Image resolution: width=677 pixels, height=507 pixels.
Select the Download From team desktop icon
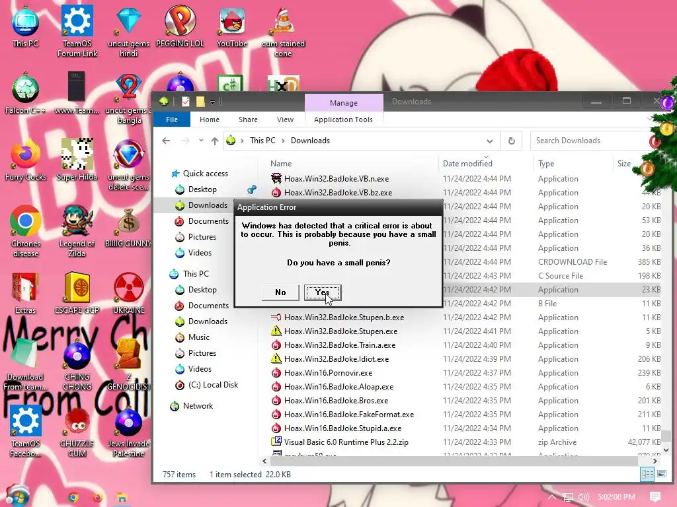click(26, 364)
